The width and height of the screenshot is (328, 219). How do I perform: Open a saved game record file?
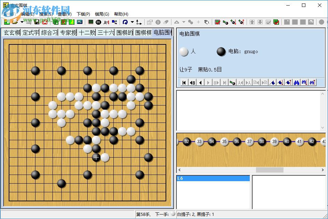tap(15, 22)
